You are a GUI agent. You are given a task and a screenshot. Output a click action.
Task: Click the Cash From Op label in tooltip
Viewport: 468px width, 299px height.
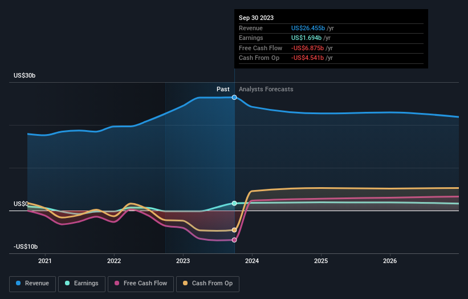click(259, 58)
